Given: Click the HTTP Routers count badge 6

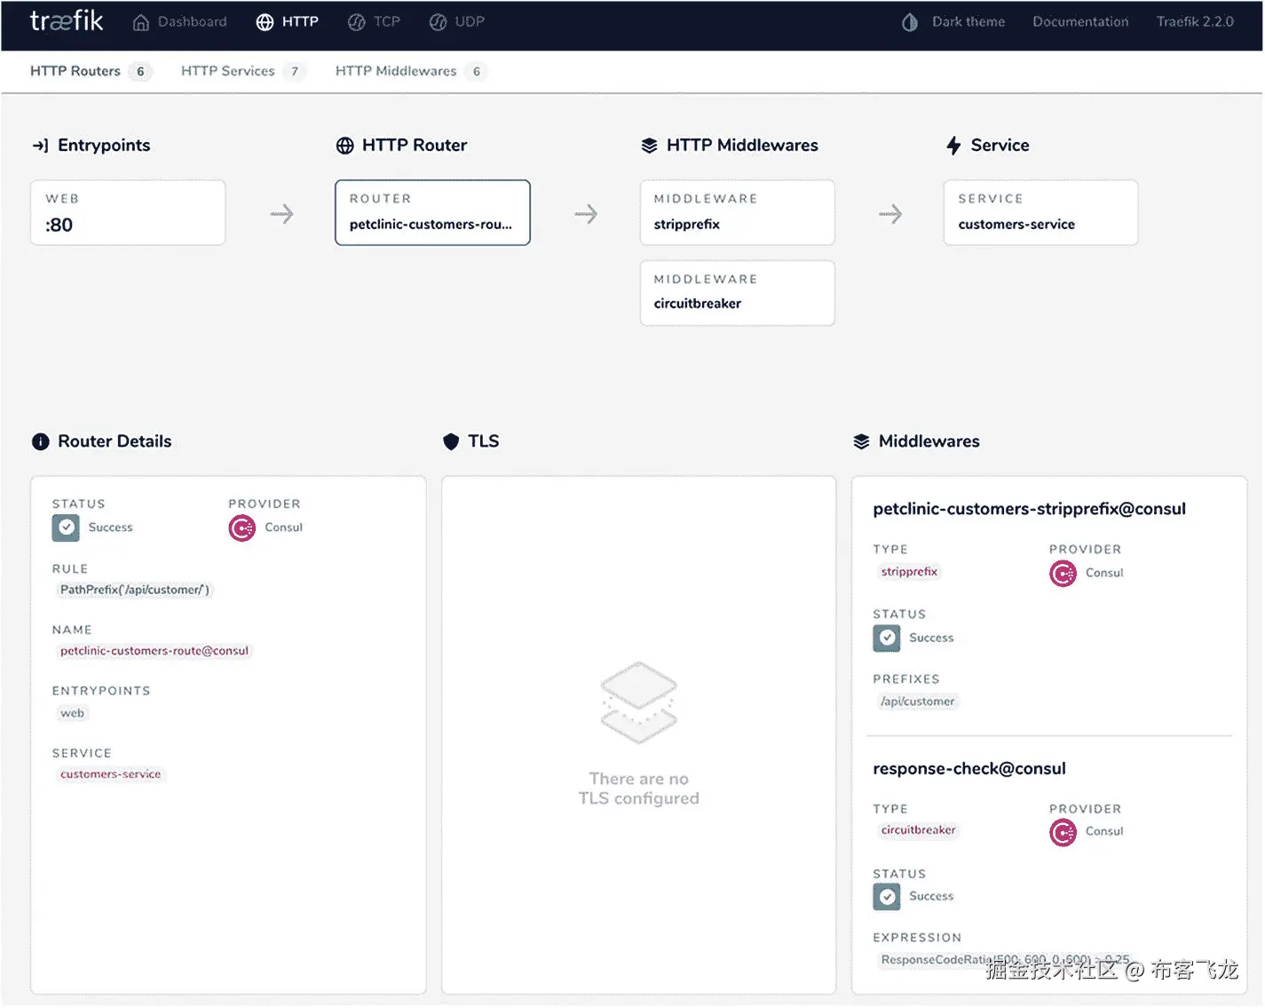Looking at the screenshot, I should (140, 72).
